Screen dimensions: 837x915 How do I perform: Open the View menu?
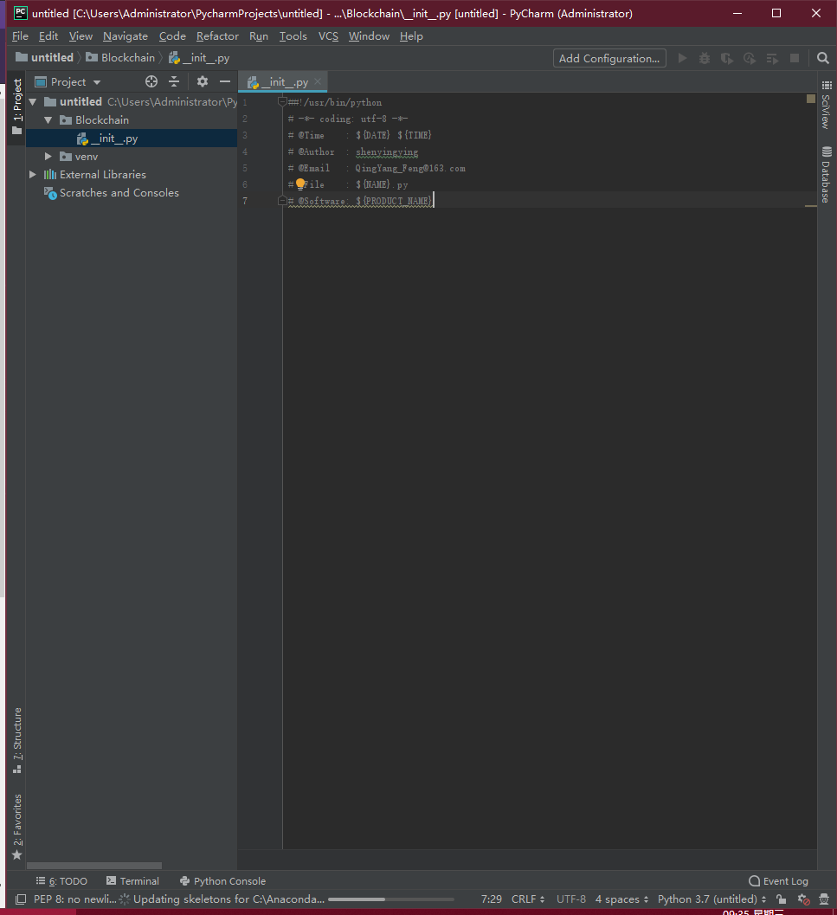[x=80, y=36]
